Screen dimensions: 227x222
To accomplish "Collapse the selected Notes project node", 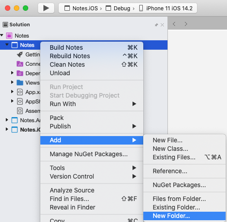I will [x=7, y=44].
